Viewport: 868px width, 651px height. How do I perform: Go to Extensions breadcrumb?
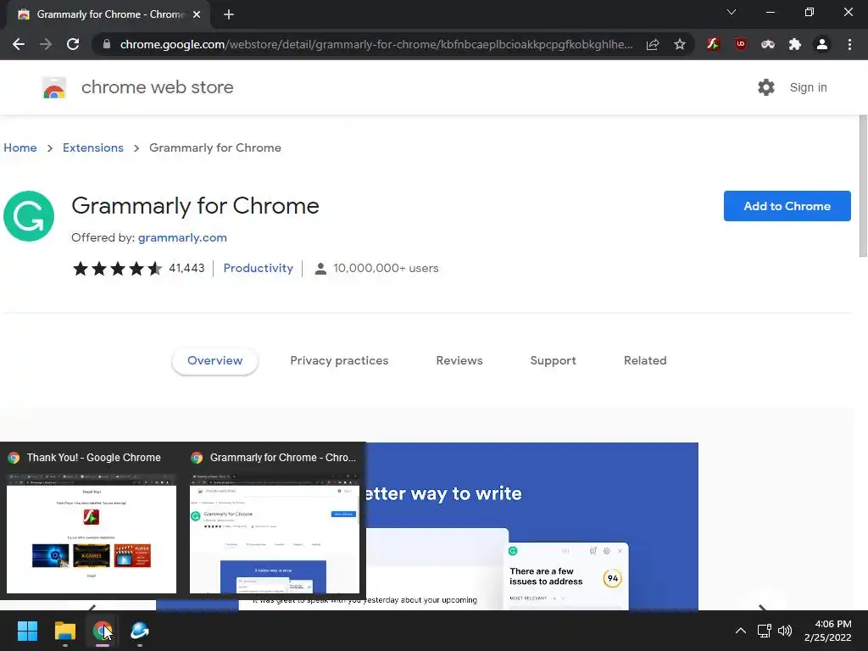(93, 147)
